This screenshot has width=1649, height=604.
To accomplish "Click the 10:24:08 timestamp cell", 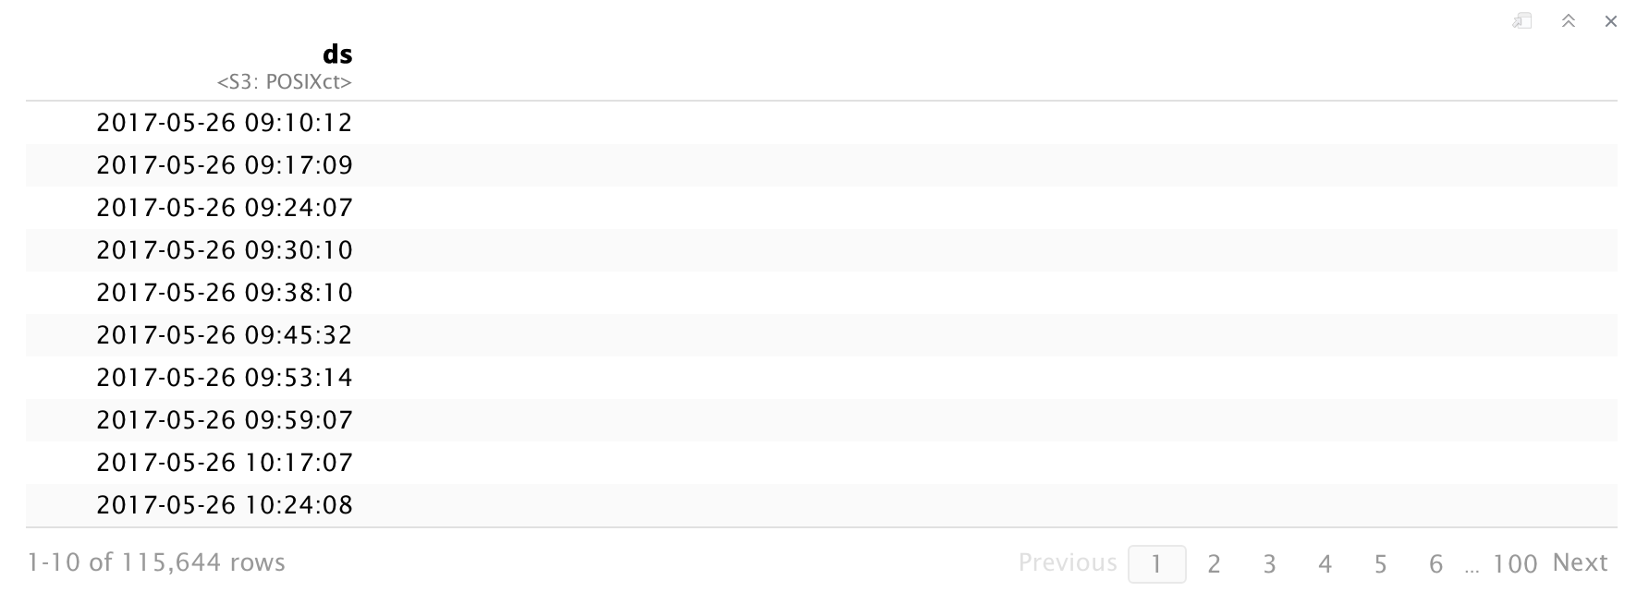I will coord(225,505).
